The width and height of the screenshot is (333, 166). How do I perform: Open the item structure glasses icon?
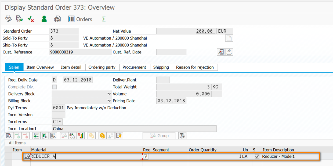click(72, 136)
